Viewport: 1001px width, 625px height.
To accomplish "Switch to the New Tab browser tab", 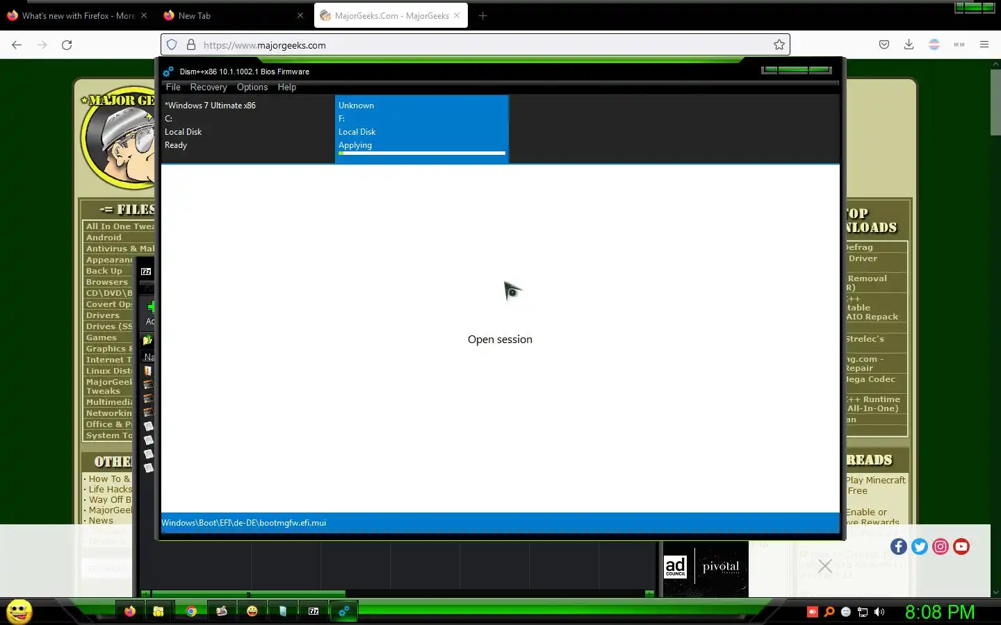I will point(233,15).
